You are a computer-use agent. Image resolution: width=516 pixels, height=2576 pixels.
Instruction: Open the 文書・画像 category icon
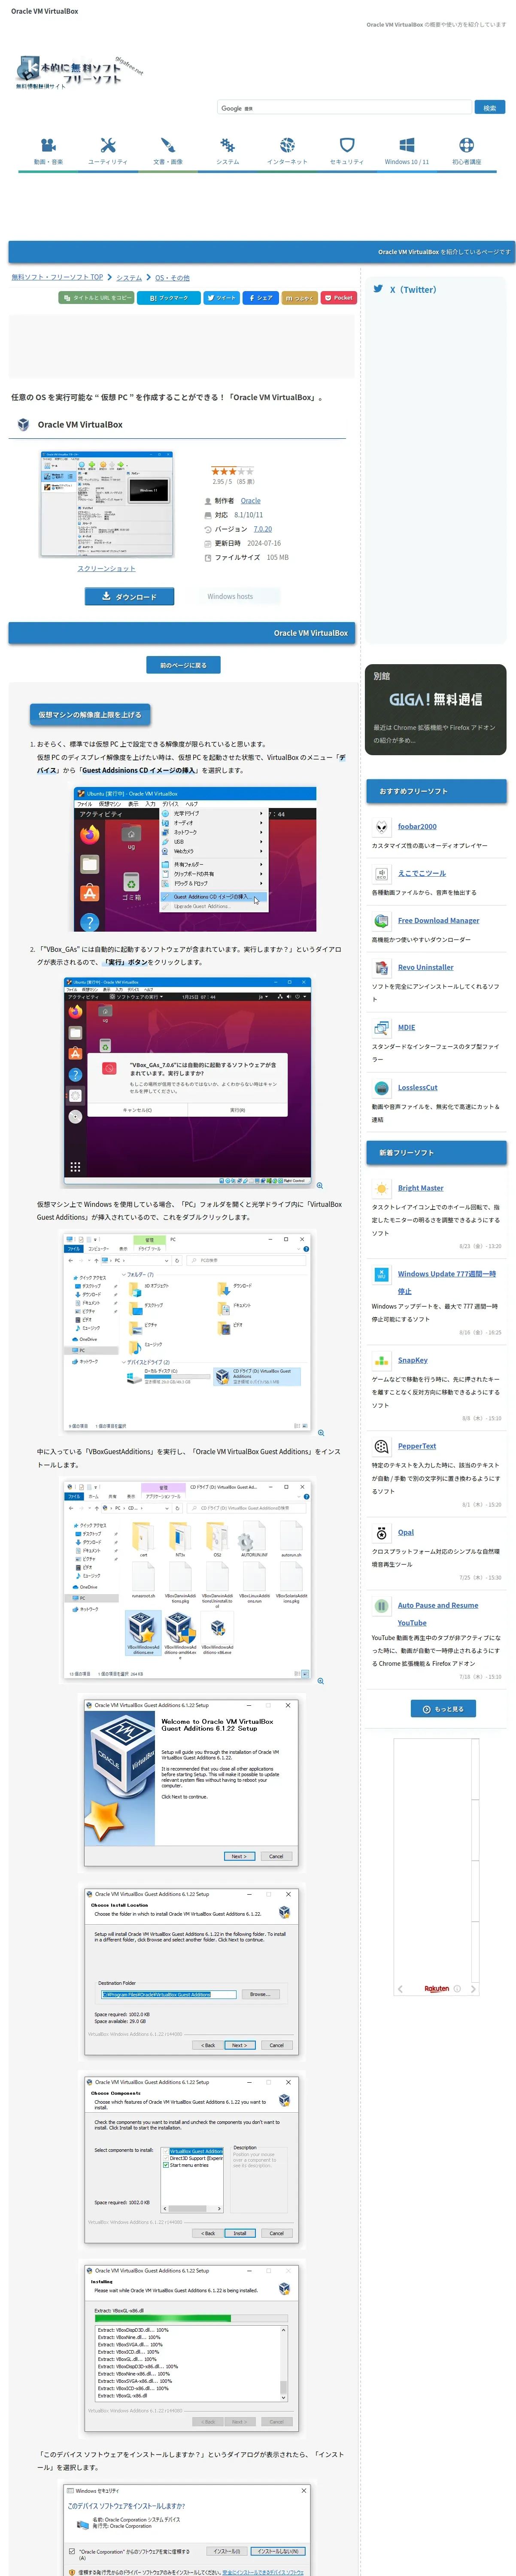pos(168,146)
